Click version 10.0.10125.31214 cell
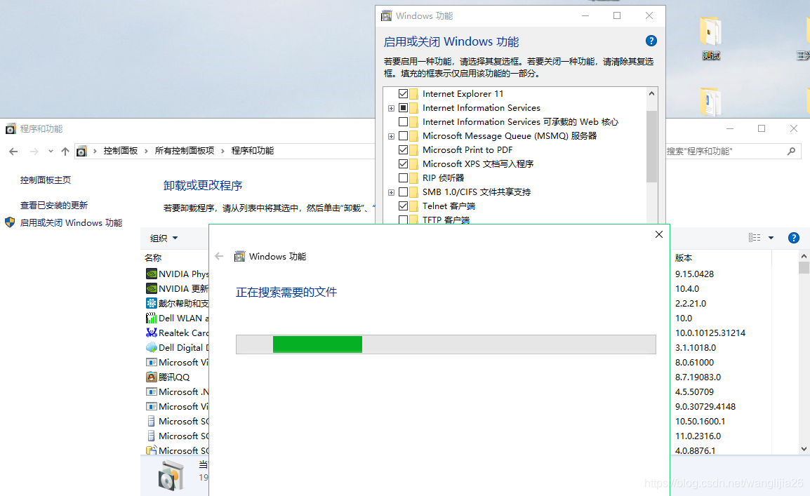 pos(710,333)
